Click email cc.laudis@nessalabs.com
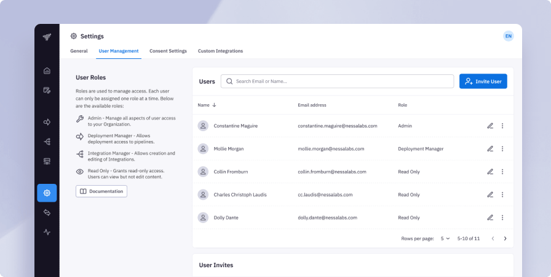The width and height of the screenshot is (551, 277). pyautogui.click(x=325, y=195)
